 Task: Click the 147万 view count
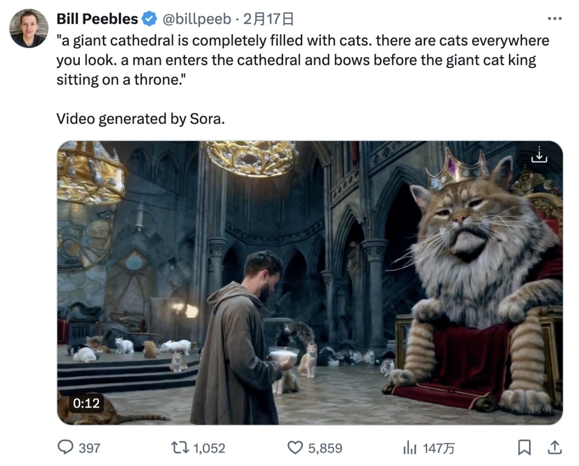(x=439, y=448)
